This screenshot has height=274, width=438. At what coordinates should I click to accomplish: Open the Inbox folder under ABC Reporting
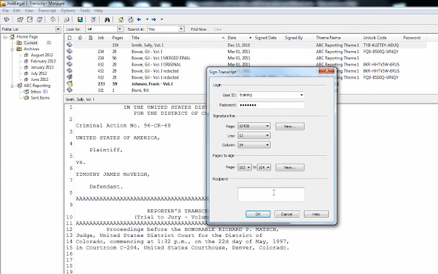click(x=36, y=92)
